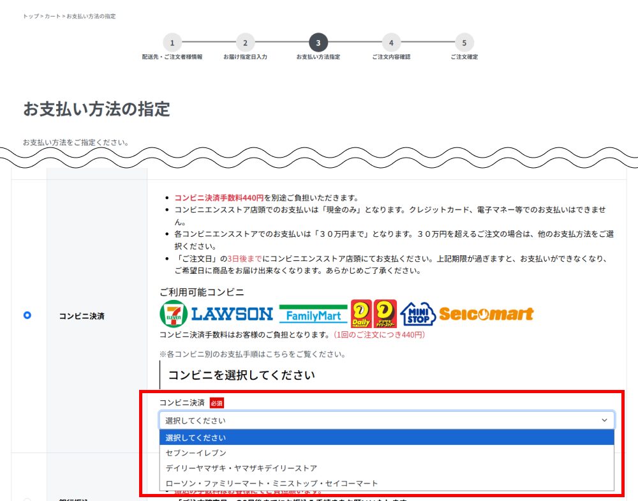This screenshot has height=501, width=638.
Task: Click the コンビニを選択してください heading
Action: click(241, 375)
